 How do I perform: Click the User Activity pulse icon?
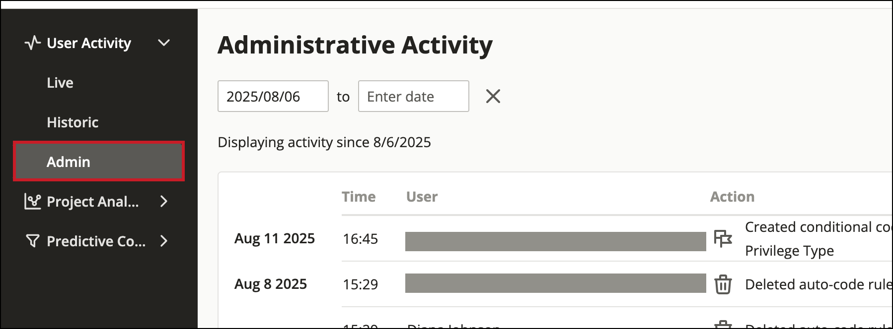32,43
